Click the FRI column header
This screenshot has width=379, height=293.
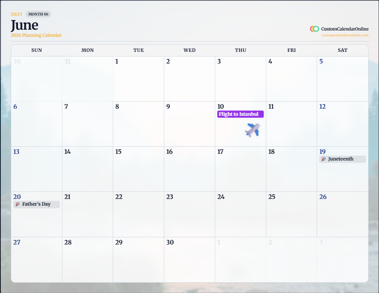(x=292, y=50)
